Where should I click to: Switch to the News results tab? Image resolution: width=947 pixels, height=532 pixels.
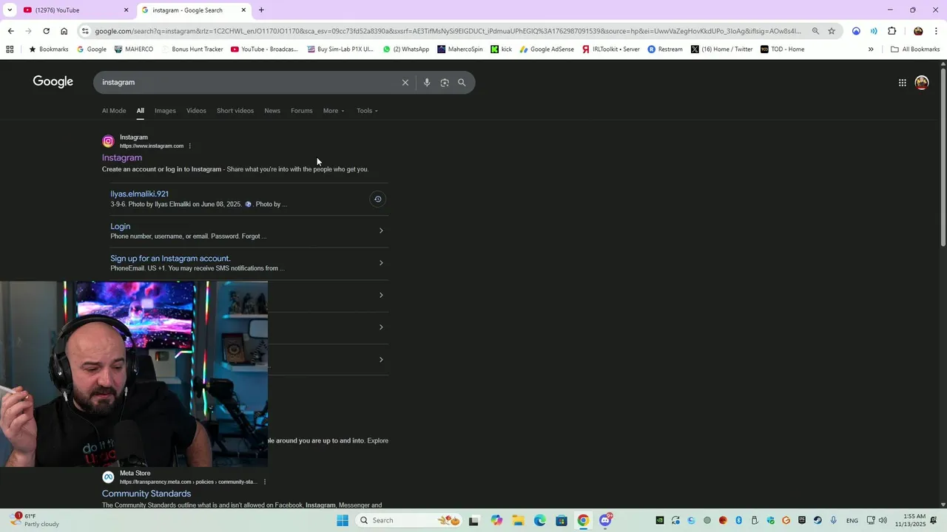[272, 111]
